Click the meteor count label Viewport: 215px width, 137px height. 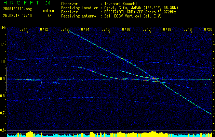coord(49,11)
